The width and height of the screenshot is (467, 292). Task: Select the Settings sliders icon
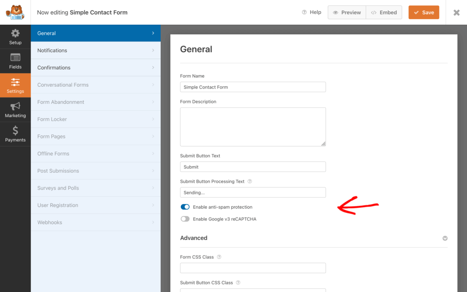(x=15, y=82)
